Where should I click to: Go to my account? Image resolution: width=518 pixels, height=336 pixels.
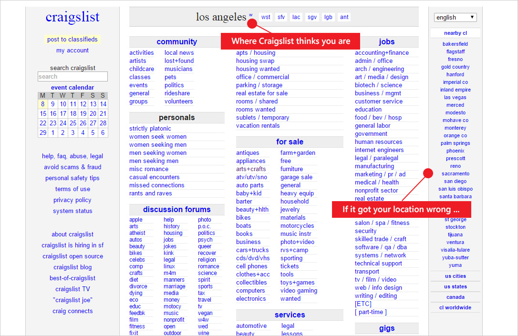point(73,50)
